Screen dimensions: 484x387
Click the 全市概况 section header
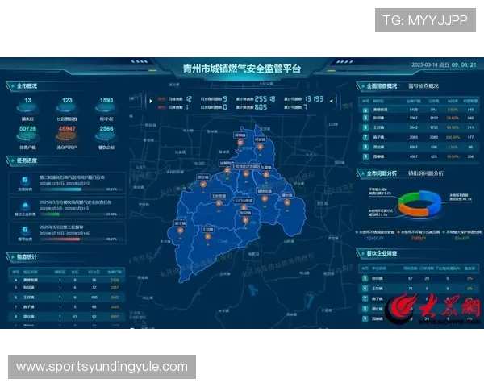coord(27,86)
